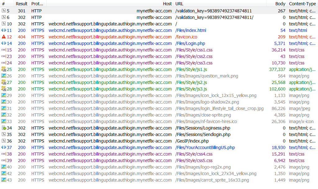Click the icon_lock_27x34_yellow.png URL
This screenshot has width=318, height=189.
216,174
